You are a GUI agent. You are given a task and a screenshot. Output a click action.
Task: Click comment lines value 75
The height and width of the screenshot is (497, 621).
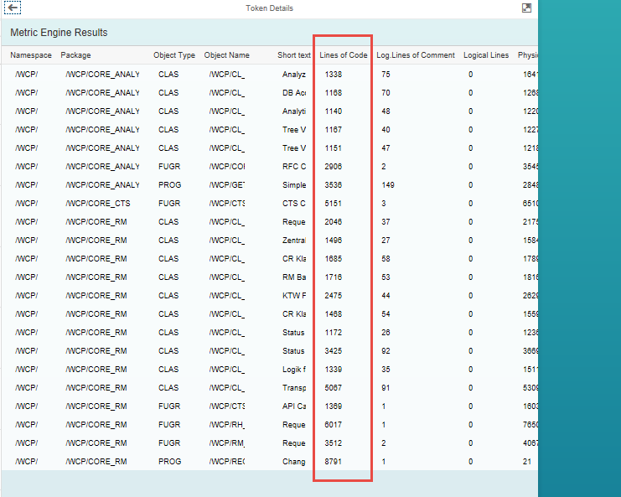[386, 74]
